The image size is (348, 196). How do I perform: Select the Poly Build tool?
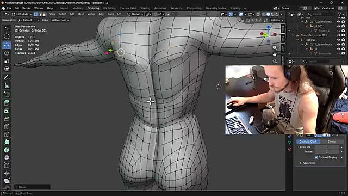(7, 142)
